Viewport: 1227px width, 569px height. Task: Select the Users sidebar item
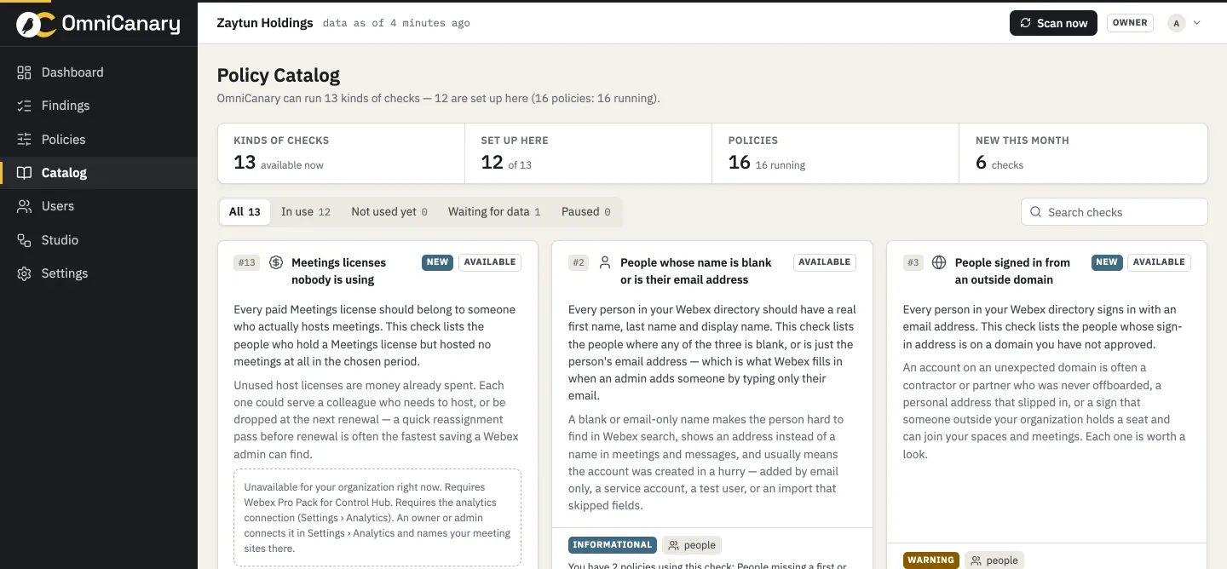[x=99, y=206]
